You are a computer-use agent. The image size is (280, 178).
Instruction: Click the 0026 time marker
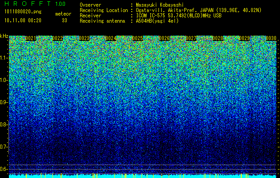click(164, 38)
